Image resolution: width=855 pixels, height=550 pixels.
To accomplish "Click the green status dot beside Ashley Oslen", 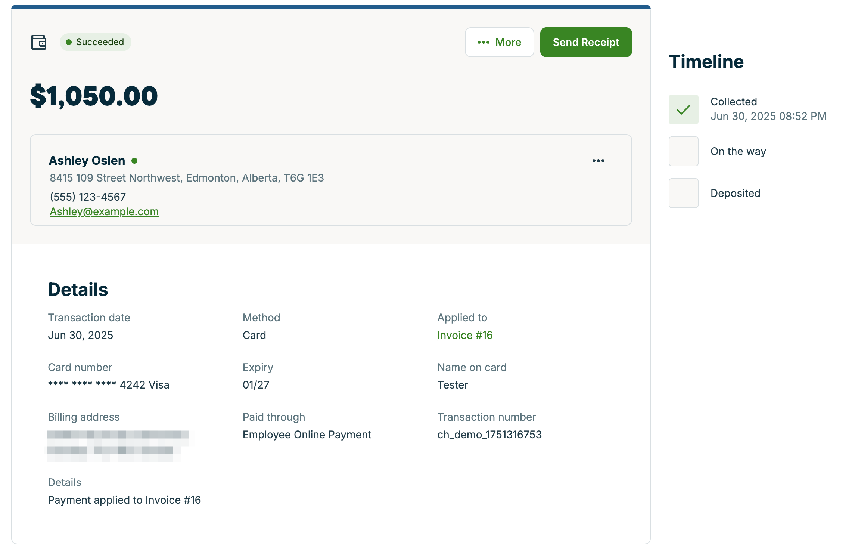I will (x=134, y=161).
